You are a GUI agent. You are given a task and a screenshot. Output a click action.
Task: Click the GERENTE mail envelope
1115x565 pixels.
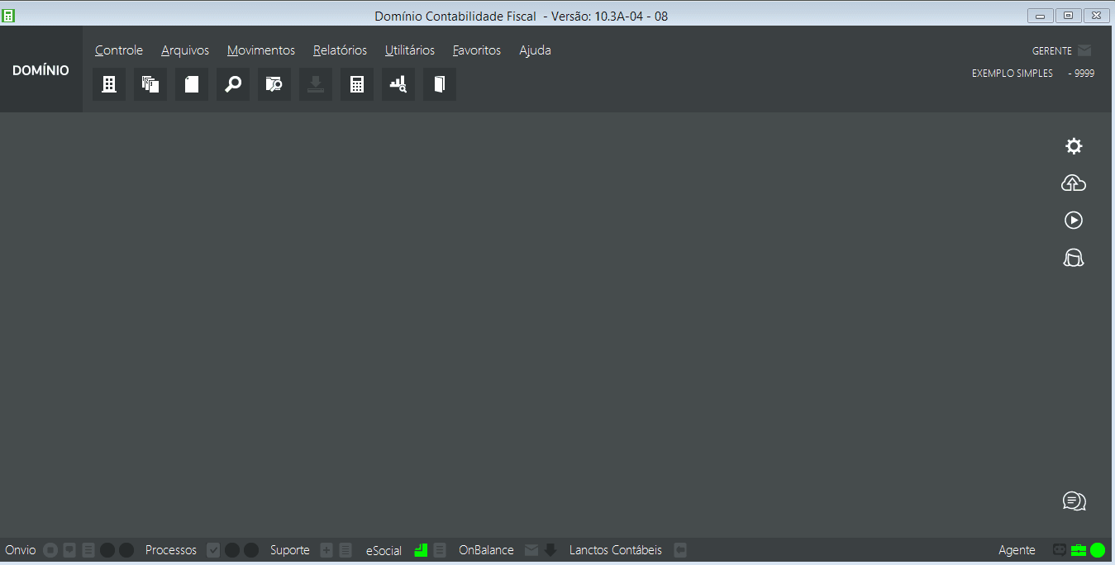tap(1084, 50)
